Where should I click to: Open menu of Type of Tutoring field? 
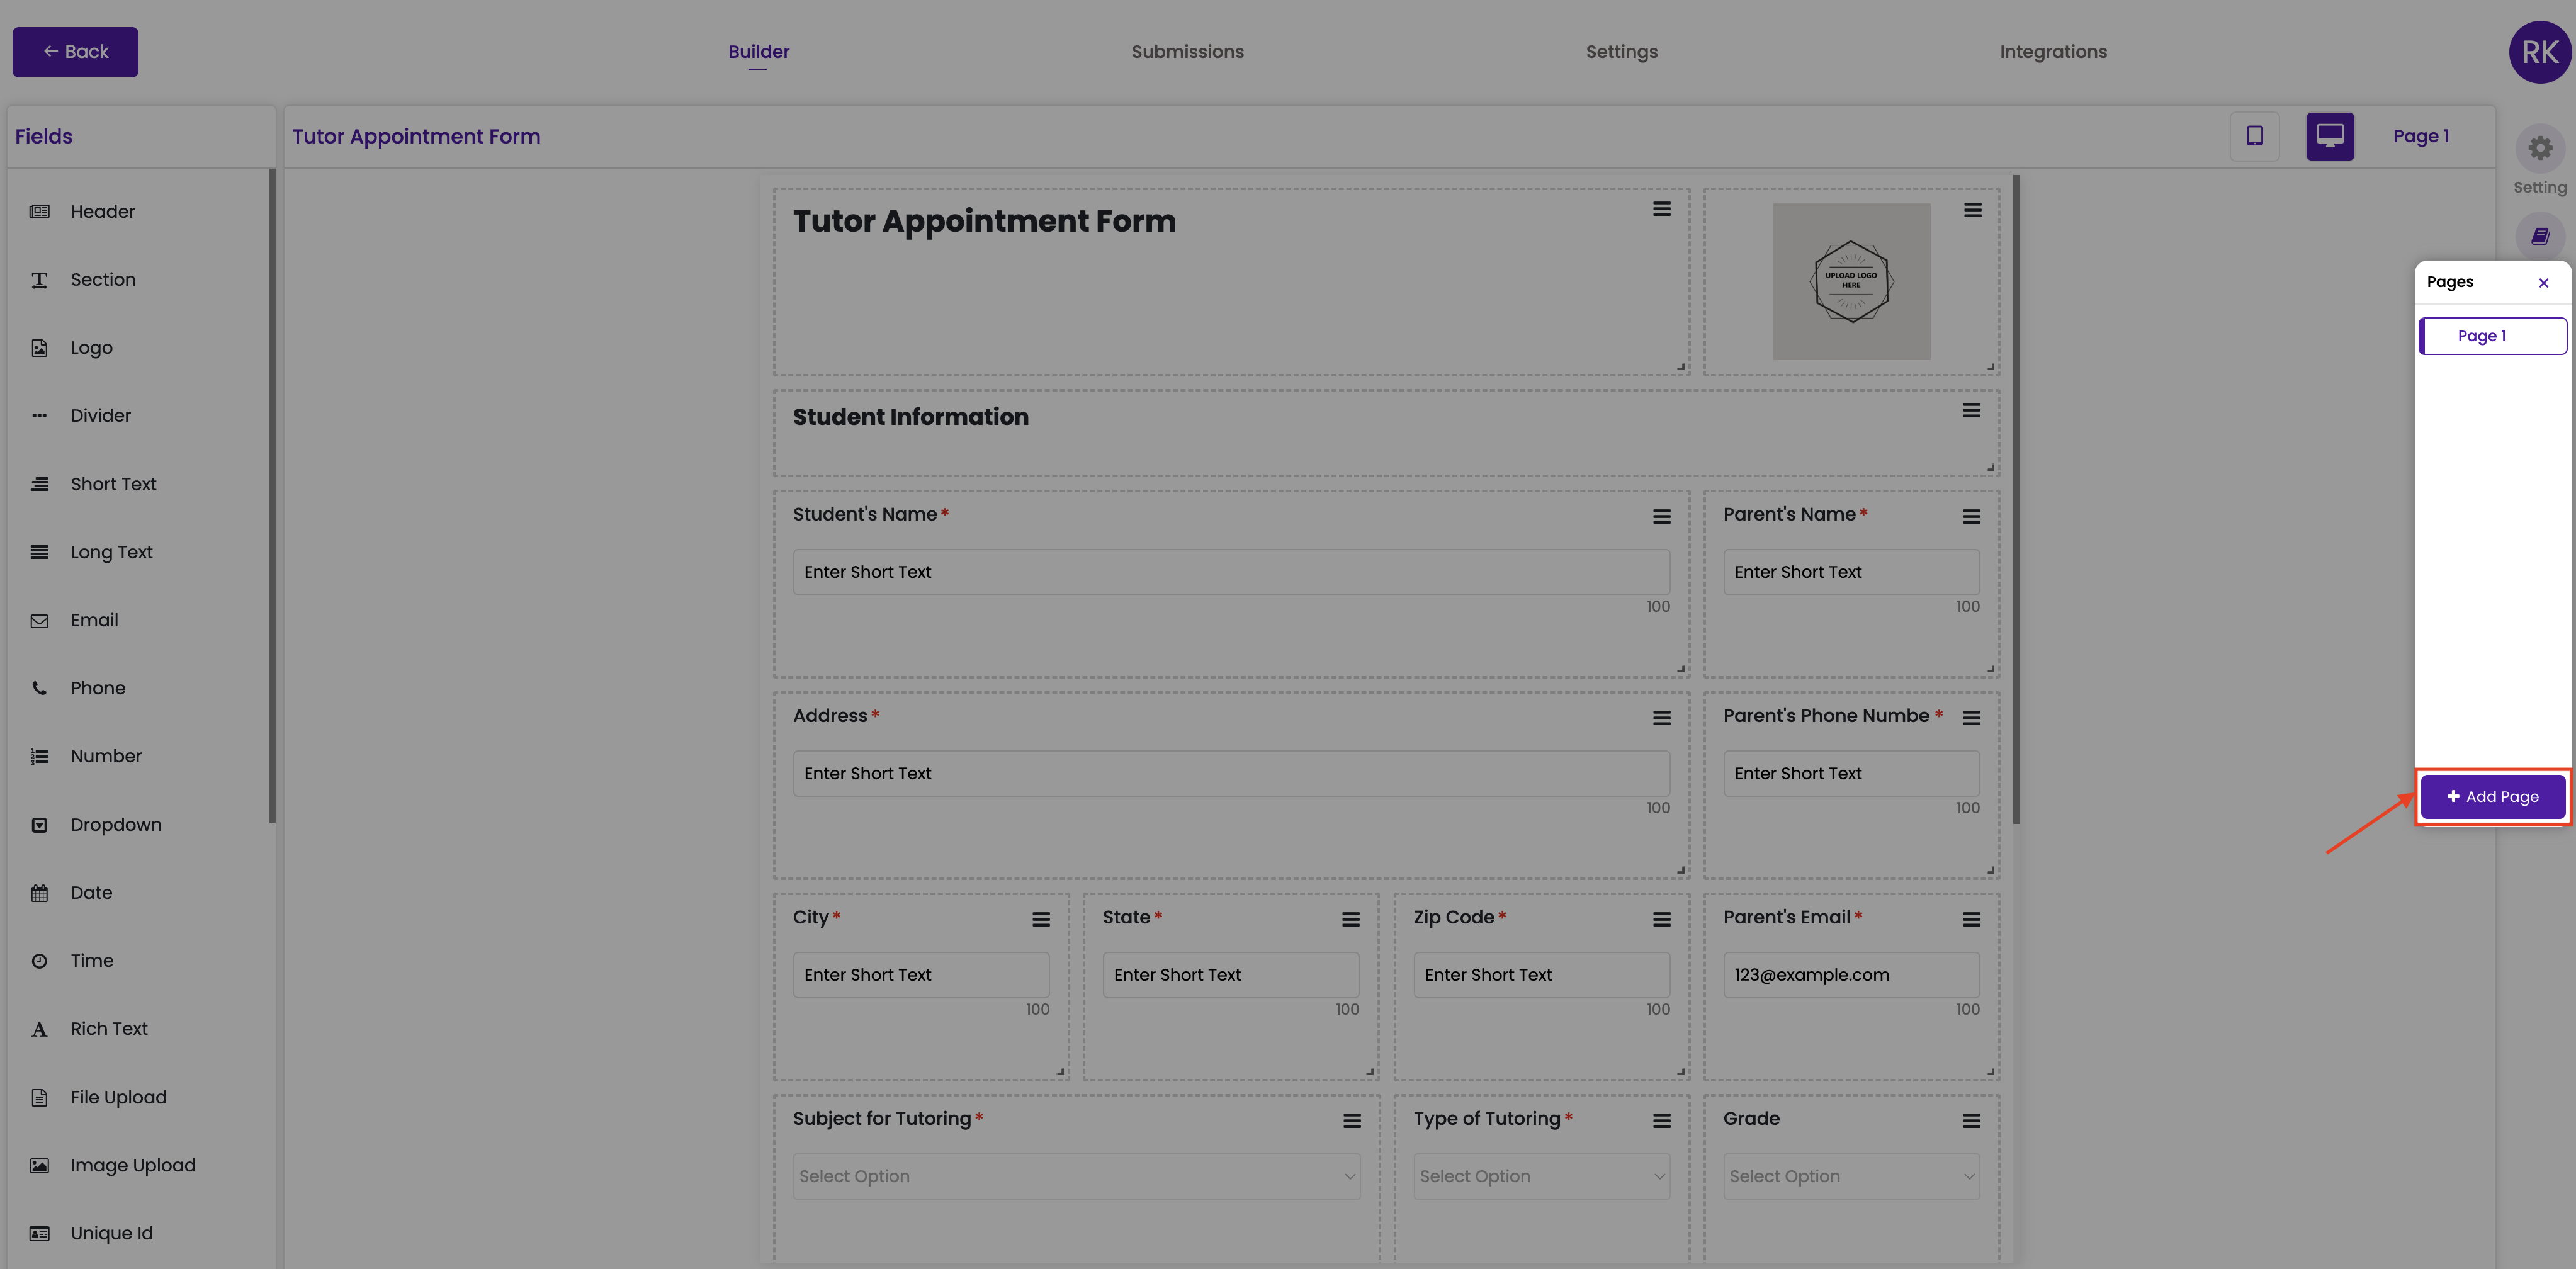coord(1661,1121)
